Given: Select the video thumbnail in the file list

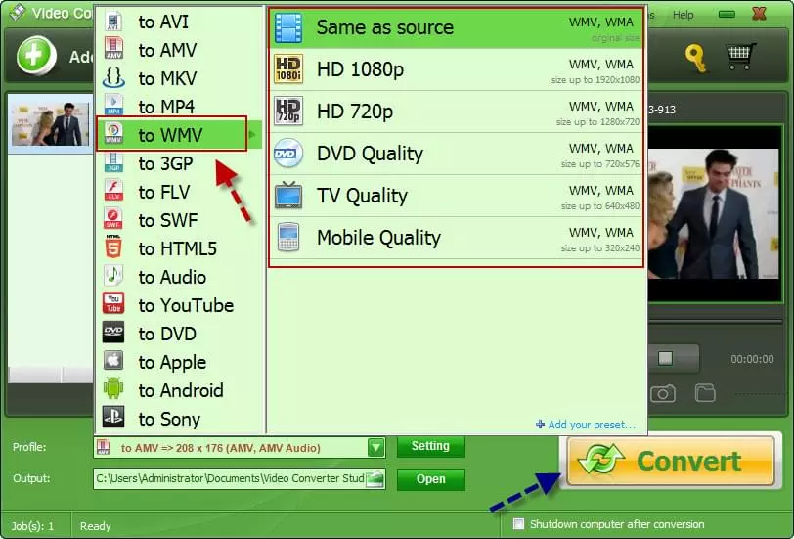Looking at the screenshot, I should point(49,124).
